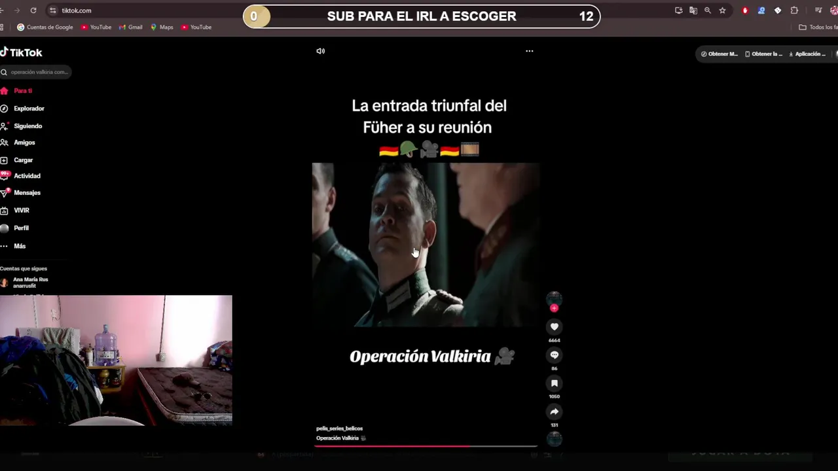Click the apps grid icon in bookmarks bar
The width and height of the screenshot is (838, 471).
2,27
